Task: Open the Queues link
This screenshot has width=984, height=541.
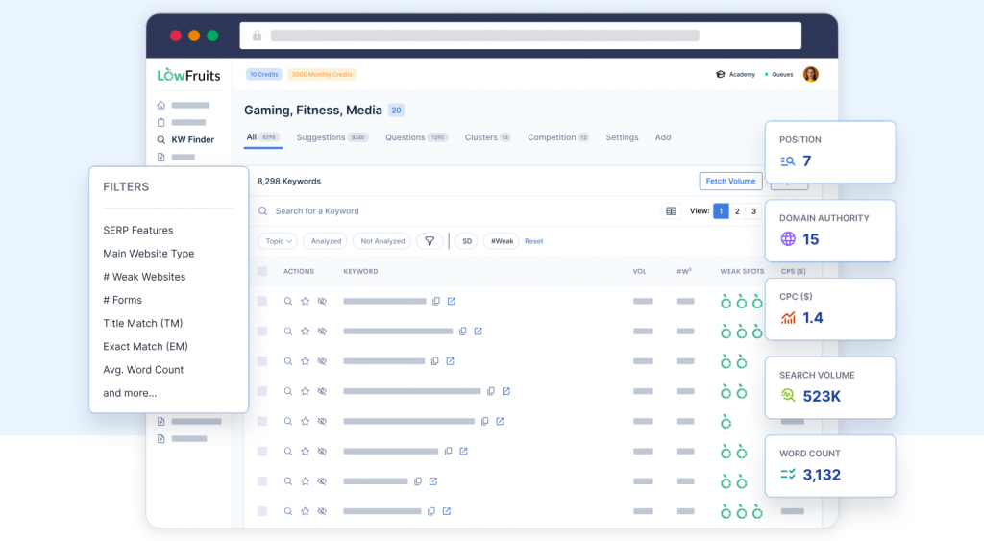Action: (x=778, y=74)
